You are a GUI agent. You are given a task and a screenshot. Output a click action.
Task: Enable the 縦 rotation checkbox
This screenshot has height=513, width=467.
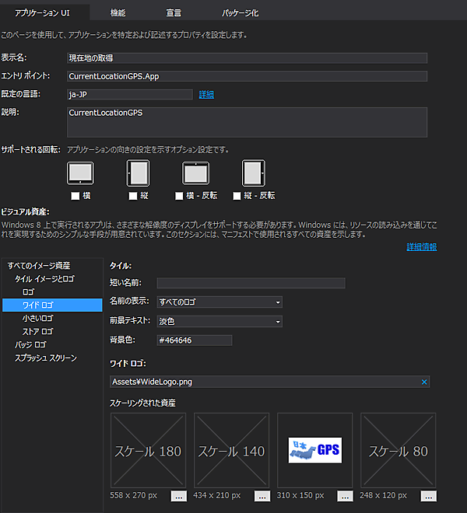click(x=133, y=196)
